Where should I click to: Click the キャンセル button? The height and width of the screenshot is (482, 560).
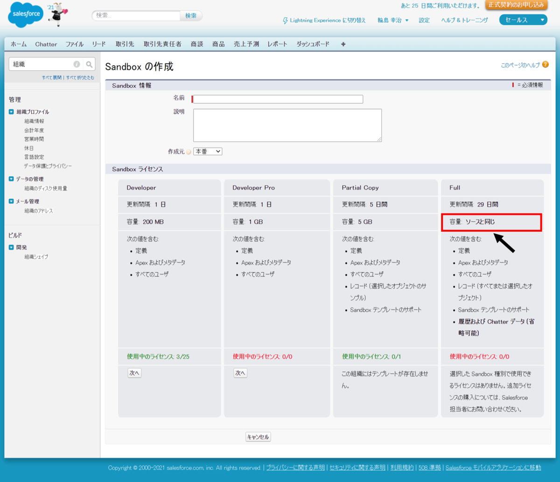click(x=258, y=437)
